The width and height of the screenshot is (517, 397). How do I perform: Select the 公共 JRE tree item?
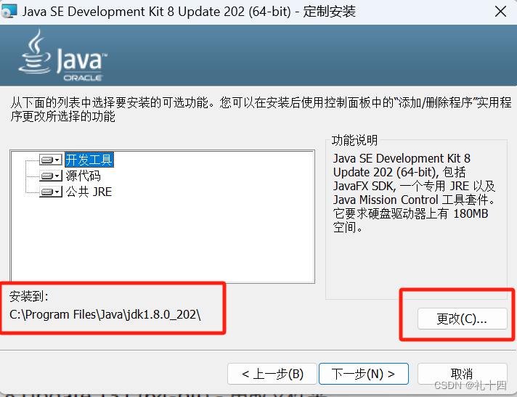coord(89,192)
